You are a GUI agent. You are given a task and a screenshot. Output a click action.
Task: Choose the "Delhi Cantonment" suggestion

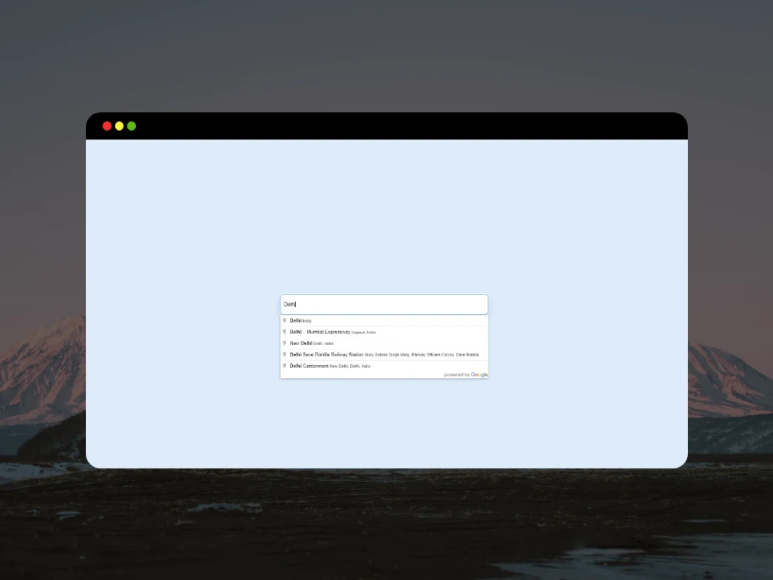[x=384, y=366]
